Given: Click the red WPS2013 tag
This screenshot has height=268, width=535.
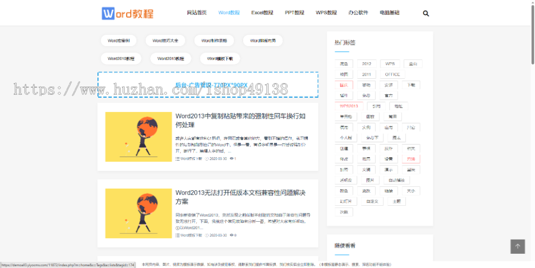Looking at the screenshot, I should pos(349,106).
